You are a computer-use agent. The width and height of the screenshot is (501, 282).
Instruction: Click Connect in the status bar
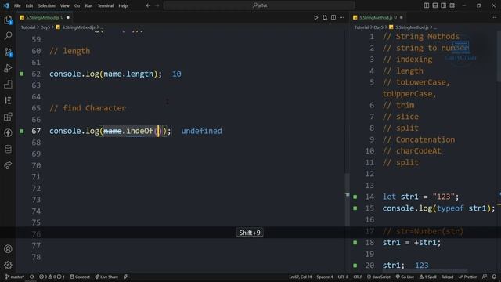80,277
